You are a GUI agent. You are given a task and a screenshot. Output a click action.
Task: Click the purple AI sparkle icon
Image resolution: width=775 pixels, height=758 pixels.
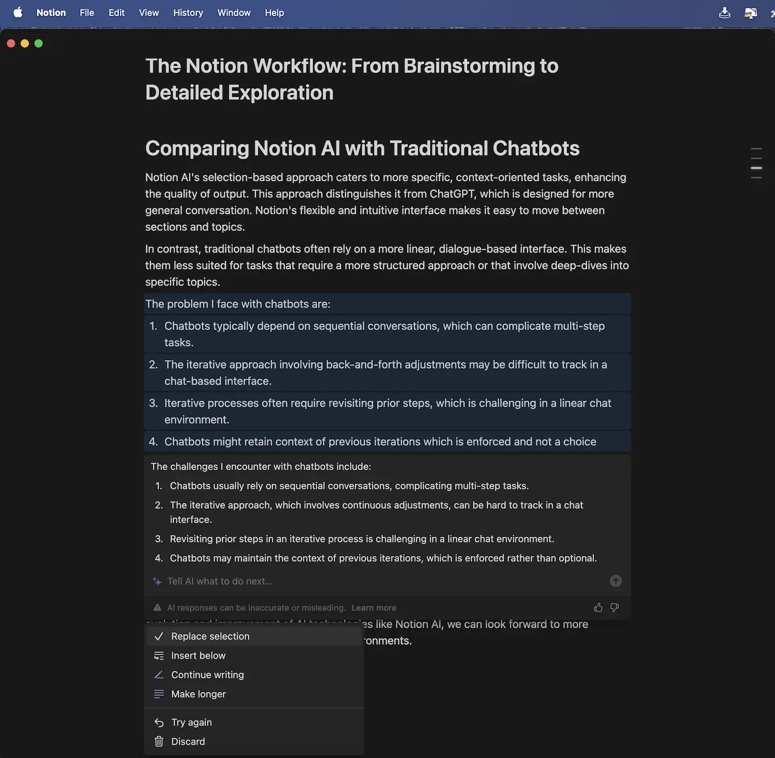click(x=157, y=581)
